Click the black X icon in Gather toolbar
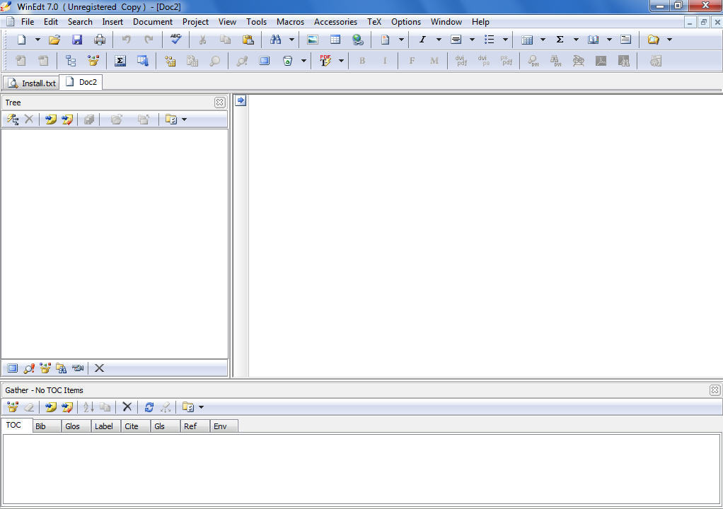This screenshot has height=509, width=723. pyautogui.click(x=127, y=406)
